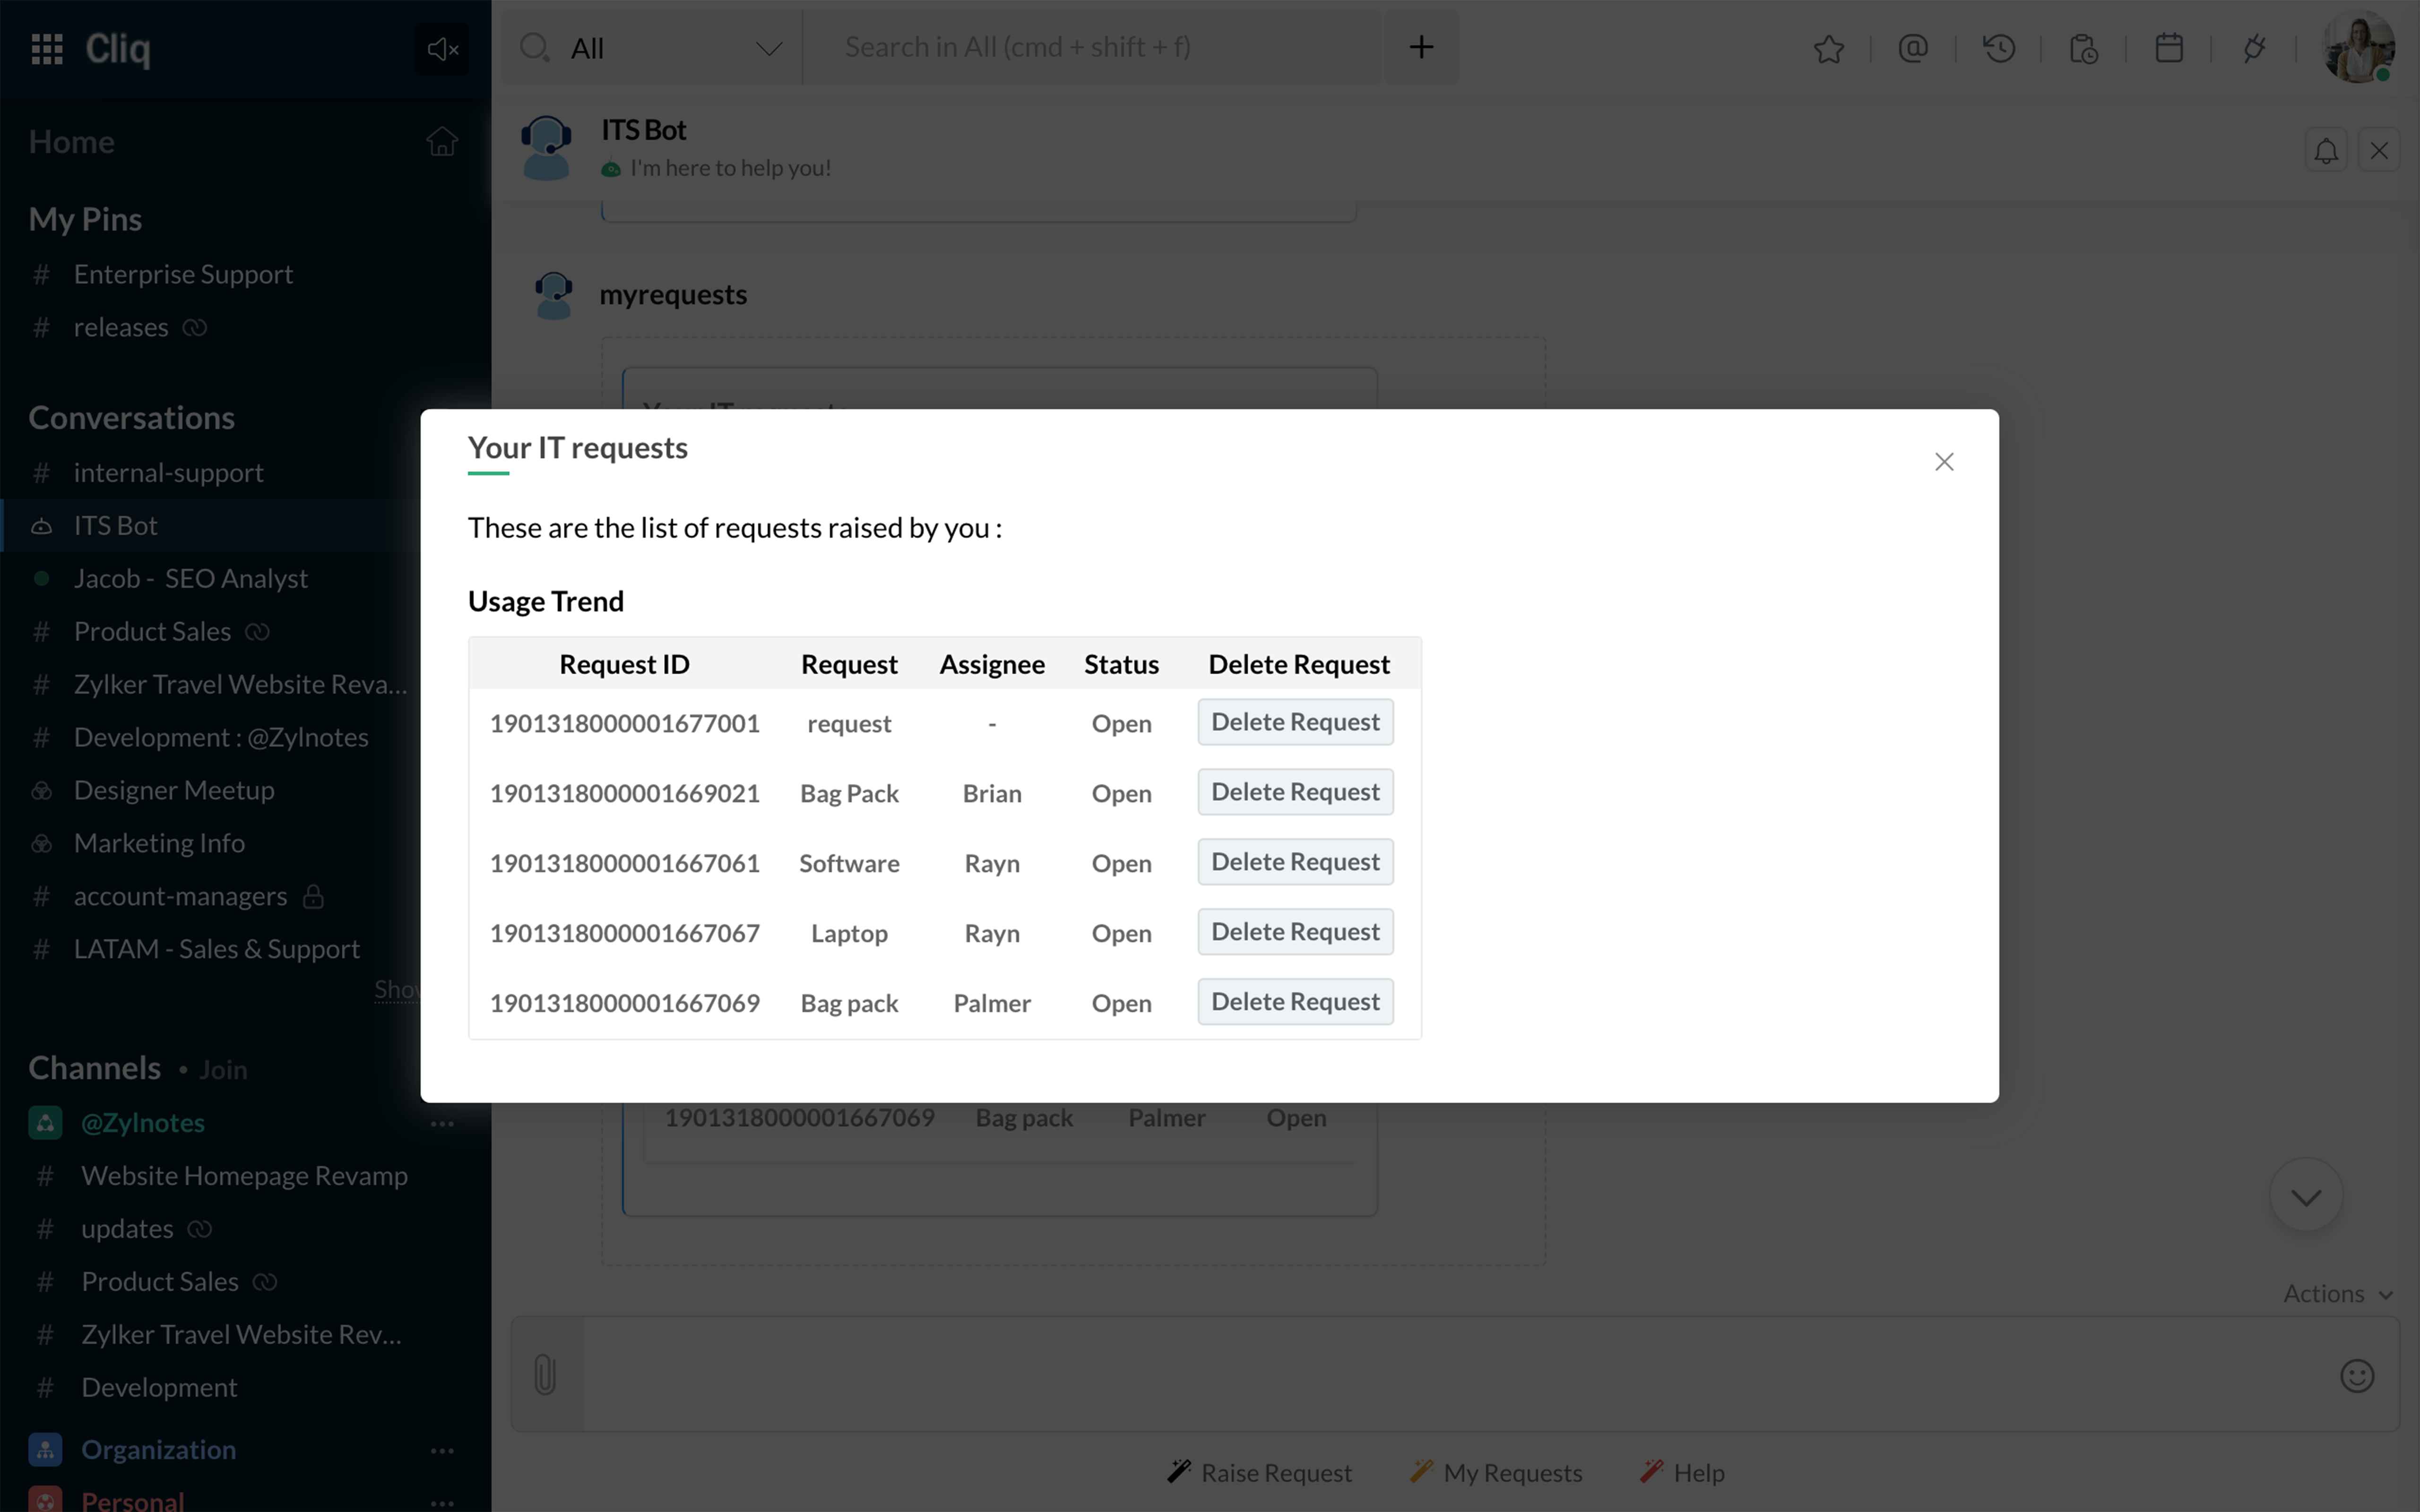Screen dimensions: 2420x1512
Task: Open Enterprise Support pinned channel
Action: pos(183,274)
